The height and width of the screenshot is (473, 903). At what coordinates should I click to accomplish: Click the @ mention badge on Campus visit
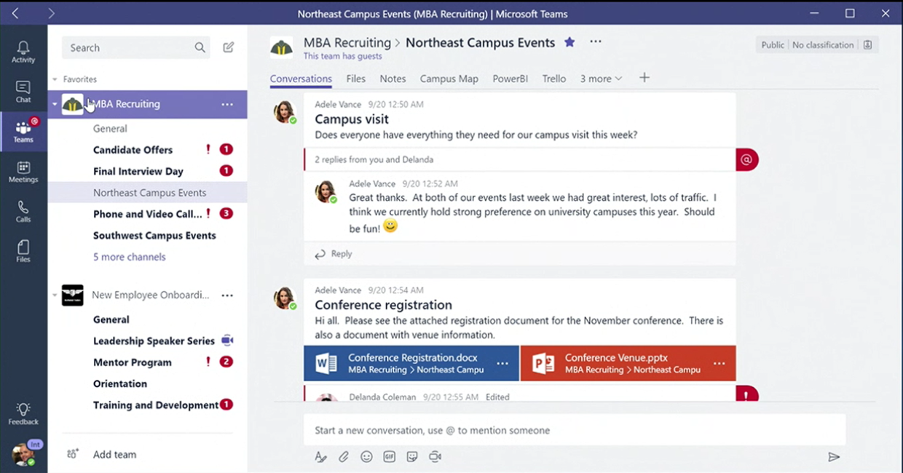[746, 159]
